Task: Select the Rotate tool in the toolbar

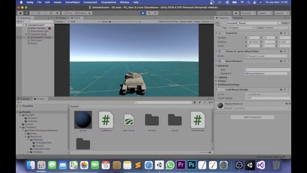Action: [x=33, y=13]
